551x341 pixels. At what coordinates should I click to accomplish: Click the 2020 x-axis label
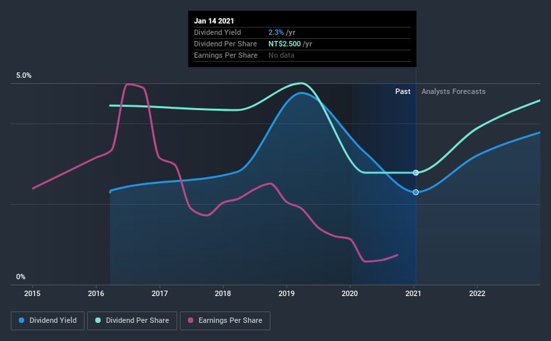pyautogui.click(x=350, y=293)
